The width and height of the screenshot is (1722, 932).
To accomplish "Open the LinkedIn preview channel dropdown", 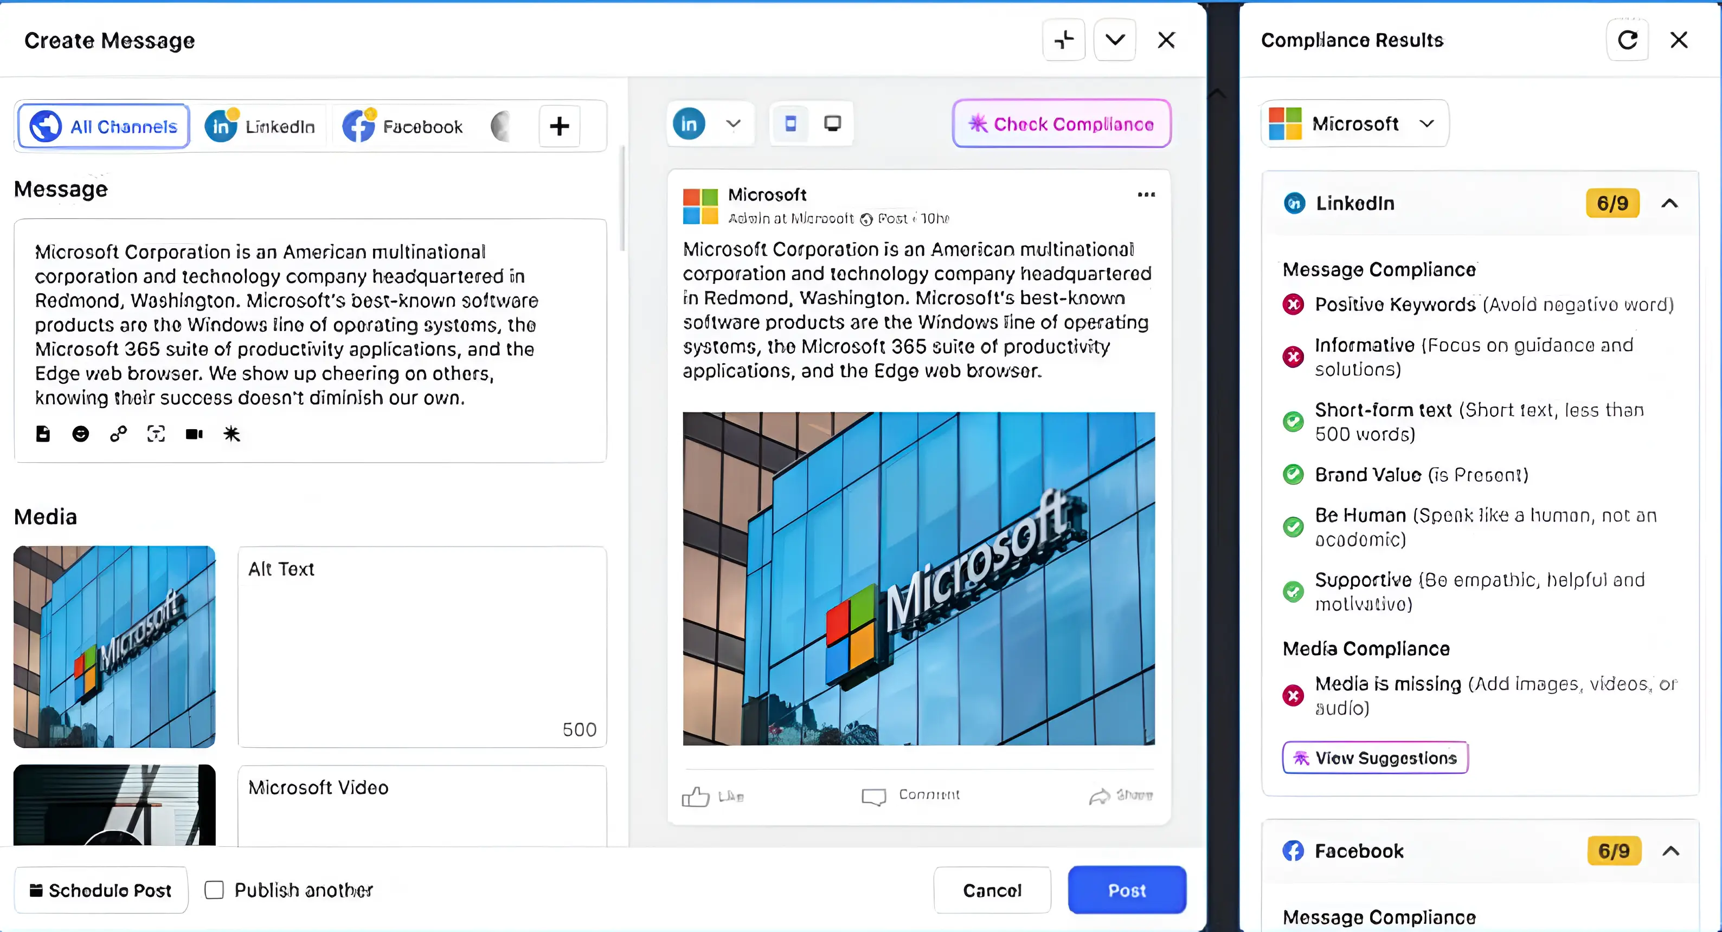I will [734, 124].
